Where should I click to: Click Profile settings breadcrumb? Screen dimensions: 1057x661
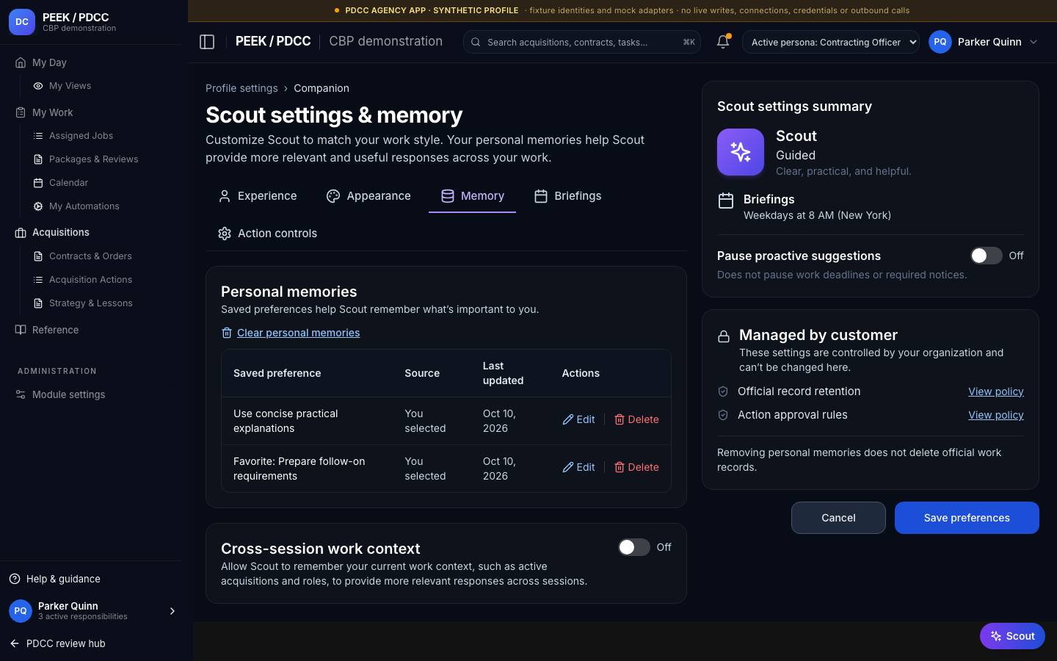pyautogui.click(x=241, y=88)
